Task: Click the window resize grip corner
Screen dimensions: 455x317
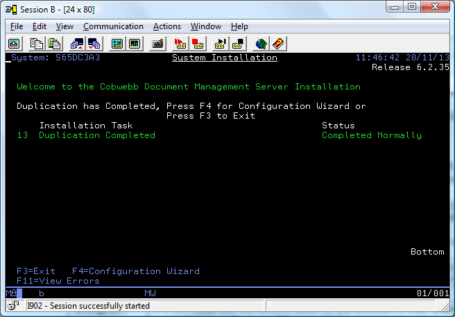Action: click(x=445, y=306)
